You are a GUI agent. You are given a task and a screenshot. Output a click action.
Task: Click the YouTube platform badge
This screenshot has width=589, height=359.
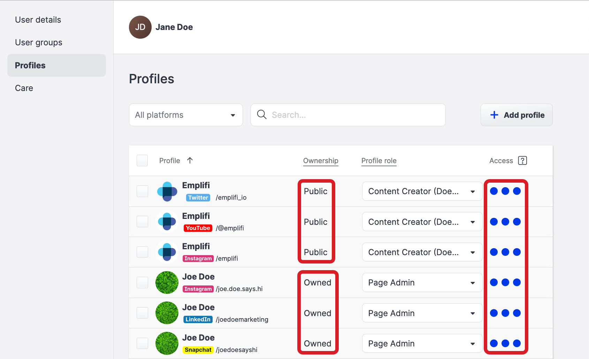pyautogui.click(x=198, y=228)
